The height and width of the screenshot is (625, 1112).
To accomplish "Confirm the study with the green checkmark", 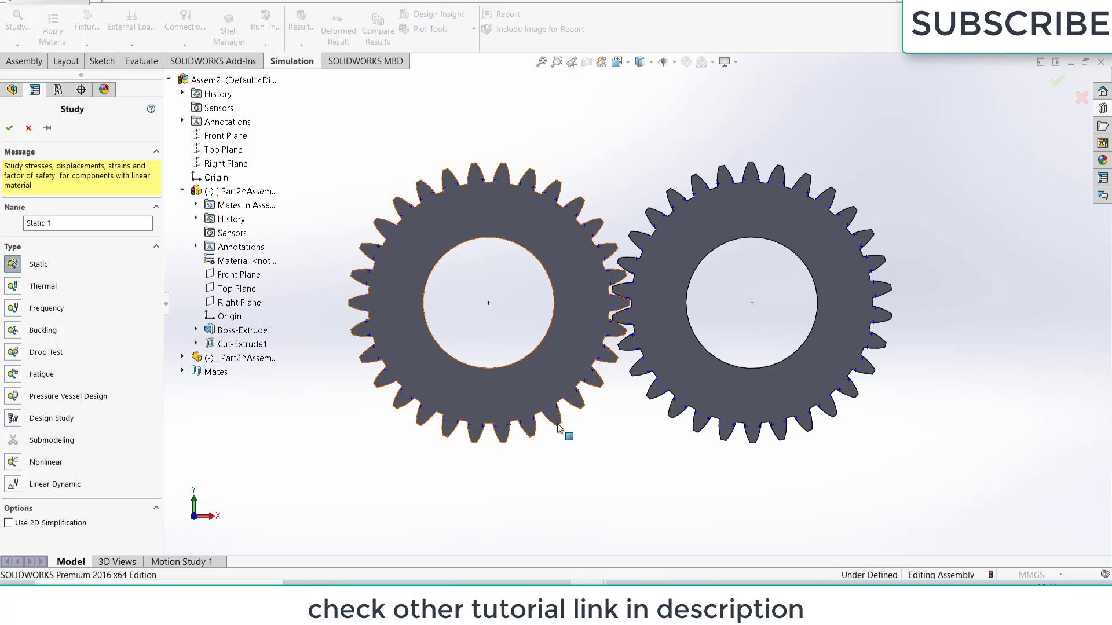I will [9, 128].
